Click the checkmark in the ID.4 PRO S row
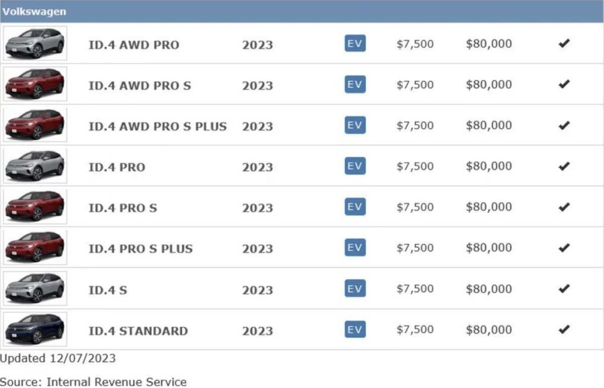 click(x=564, y=207)
